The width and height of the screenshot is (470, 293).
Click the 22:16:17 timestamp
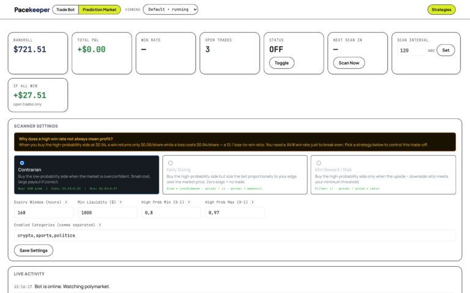[23, 287]
